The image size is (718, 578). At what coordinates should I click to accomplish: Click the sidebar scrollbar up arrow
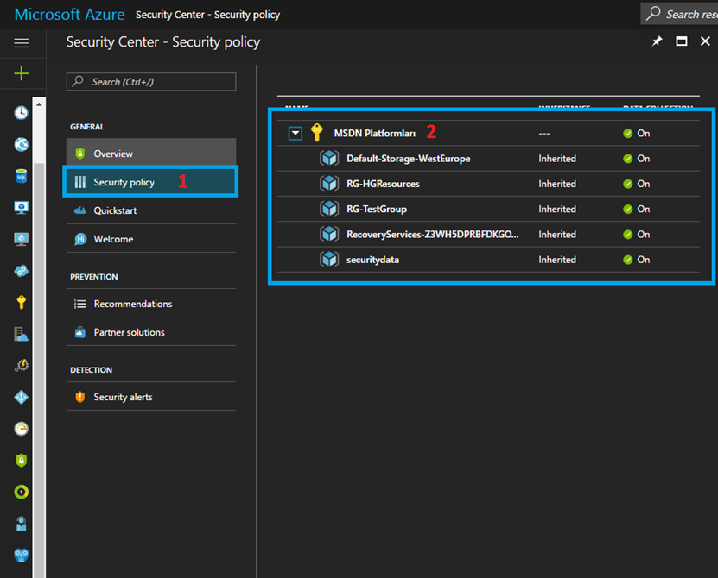click(x=40, y=104)
